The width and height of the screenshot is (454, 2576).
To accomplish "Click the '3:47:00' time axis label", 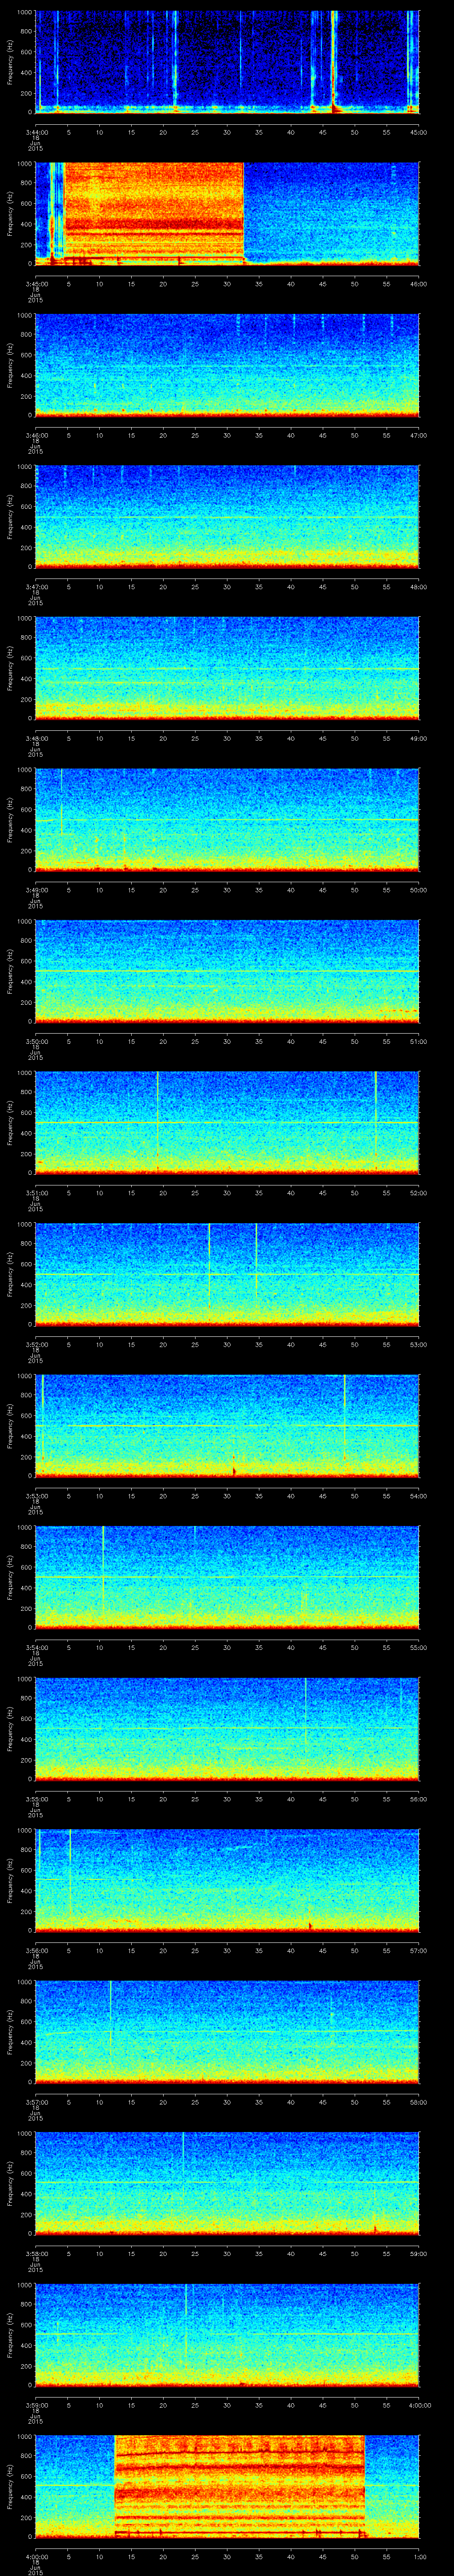I will tap(37, 586).
